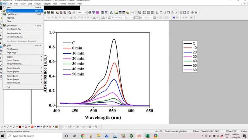The image size is (248, 139).
Task: Click the blue M mask button
Action: 174,18
